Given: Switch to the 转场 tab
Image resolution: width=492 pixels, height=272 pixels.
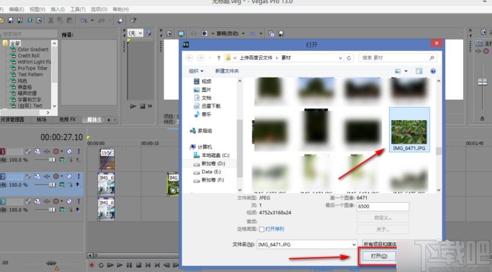Looking at the screenshot, I should 41,120.
